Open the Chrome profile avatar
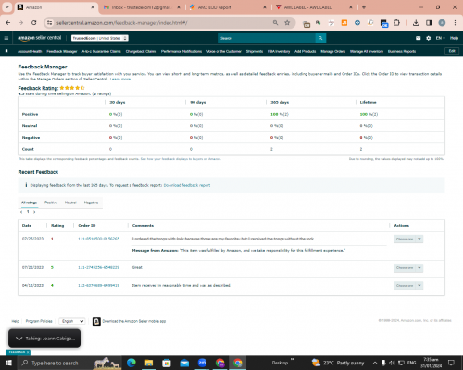This screenshot has width=463, height=370. (x=442, y=22)
